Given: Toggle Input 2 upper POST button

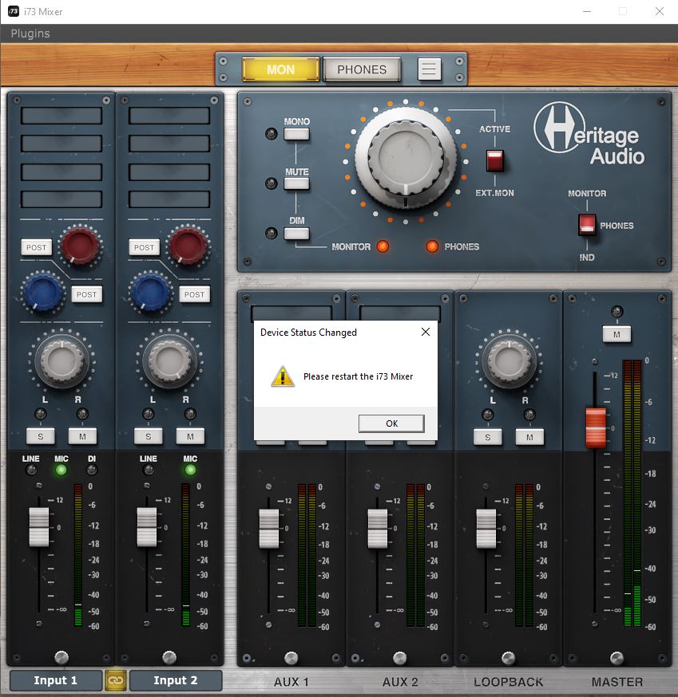Looking at the screenshot, I should pyautogui.click(x=145, y=247).
